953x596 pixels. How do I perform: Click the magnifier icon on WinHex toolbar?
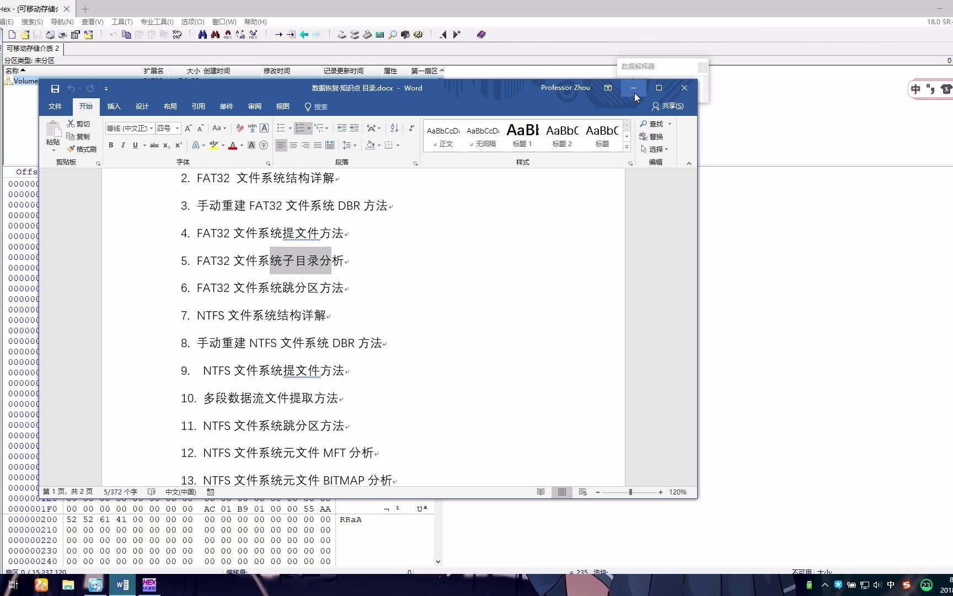click(x=392, y=34)
